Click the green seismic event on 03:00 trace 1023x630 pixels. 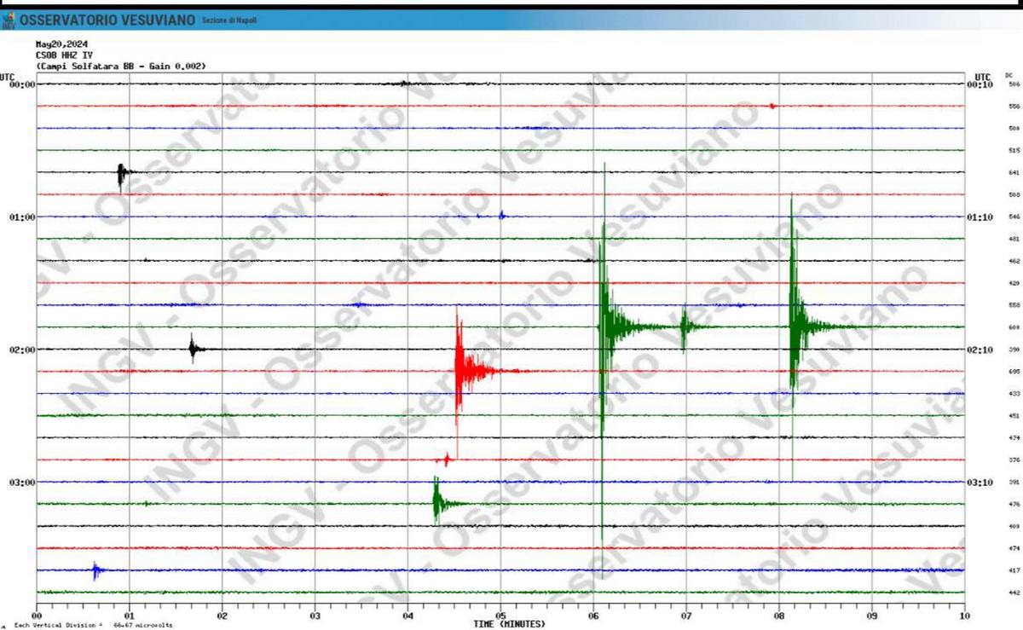pyautogui.click(x=437, y=503)
